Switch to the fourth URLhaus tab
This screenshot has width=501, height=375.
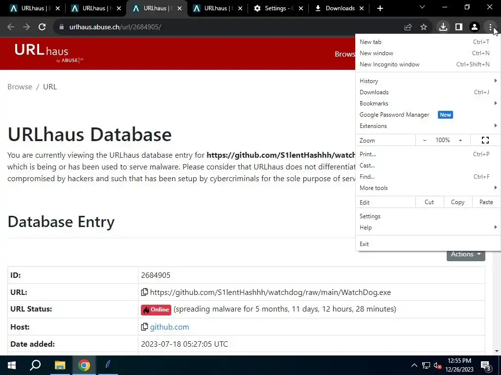[217, 8]
